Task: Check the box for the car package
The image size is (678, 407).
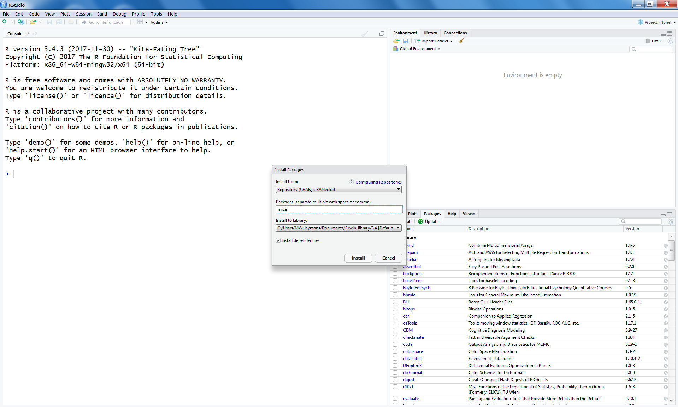Action: tap(395, 316)
